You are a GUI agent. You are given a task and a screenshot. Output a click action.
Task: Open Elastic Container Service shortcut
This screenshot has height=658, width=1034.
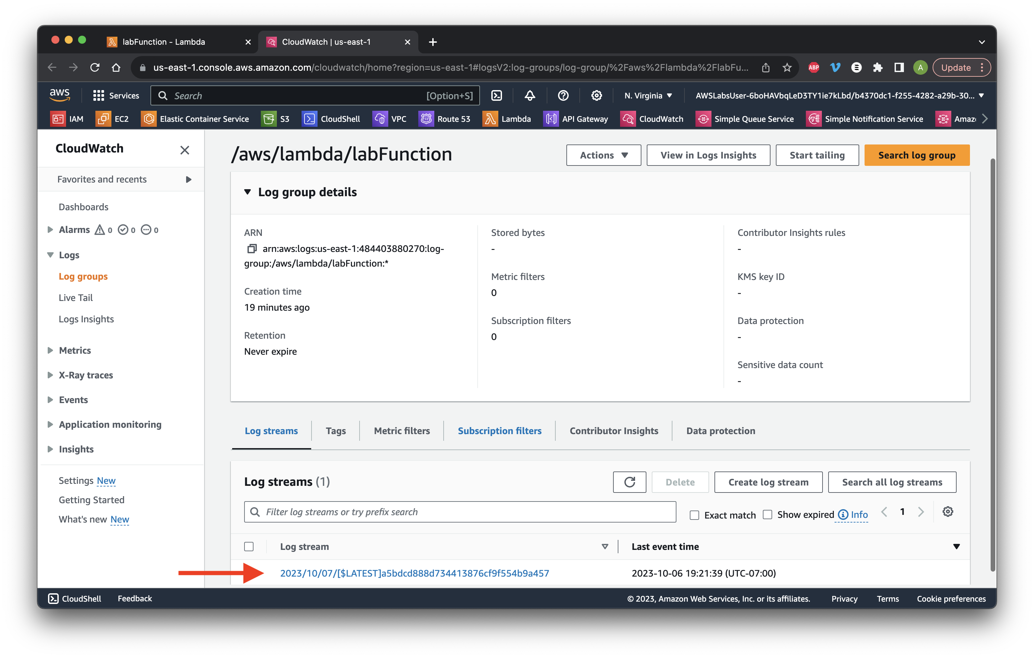pos(195,119)
